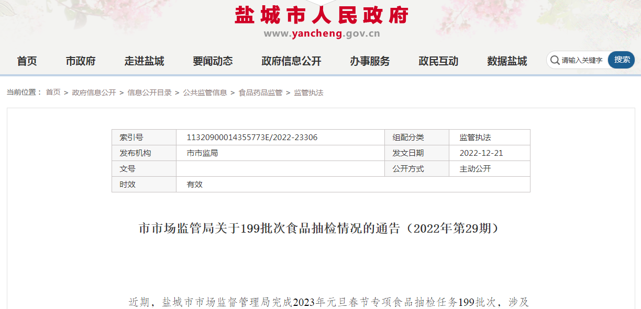Click the 请输入关键字 search input field
The width and height of the screenshot is (641, 309).
(x=581, y=60)
